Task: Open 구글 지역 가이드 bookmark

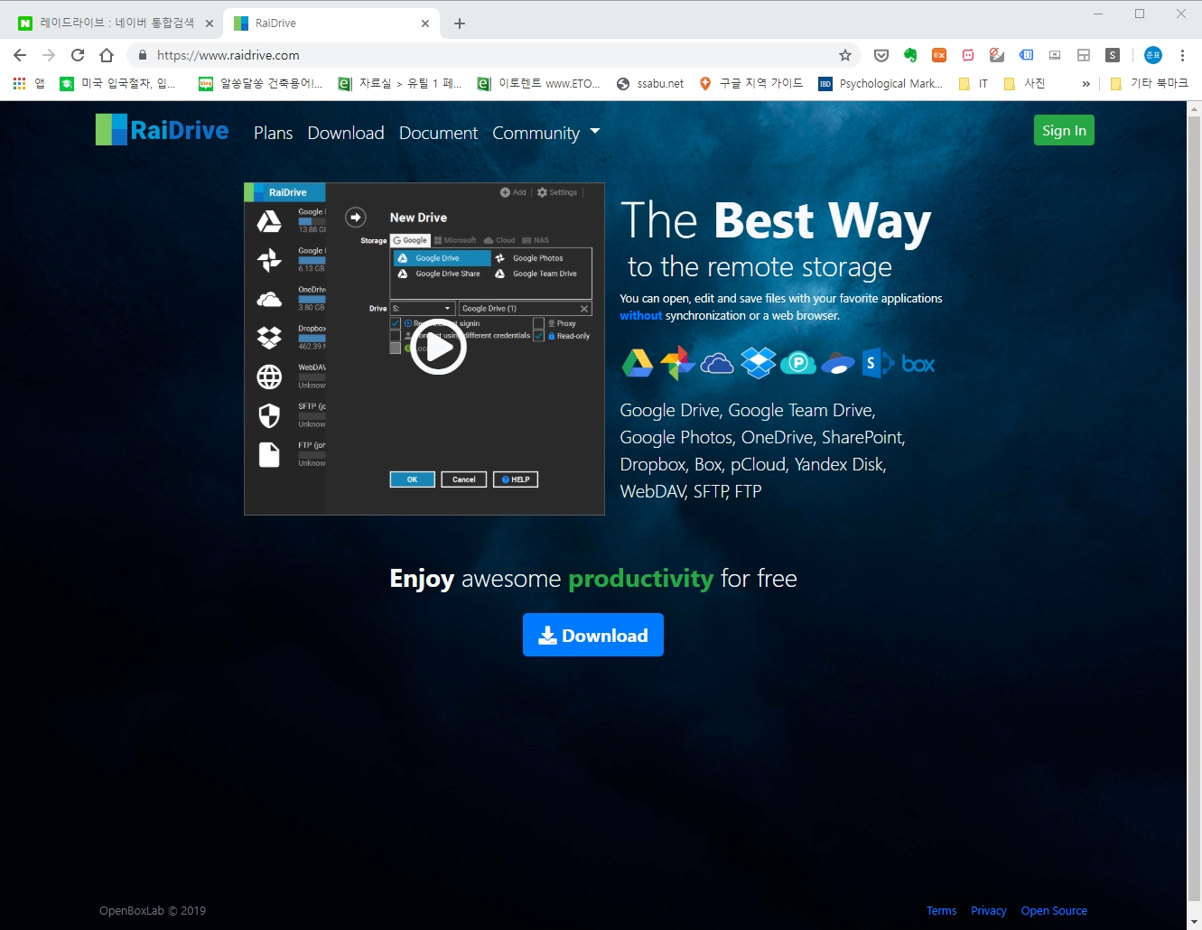Action: coord(751,83)
